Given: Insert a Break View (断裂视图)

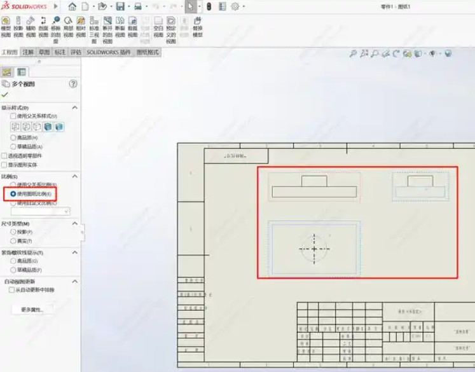Looking at the screenshot, I should (x=120, y=27).
